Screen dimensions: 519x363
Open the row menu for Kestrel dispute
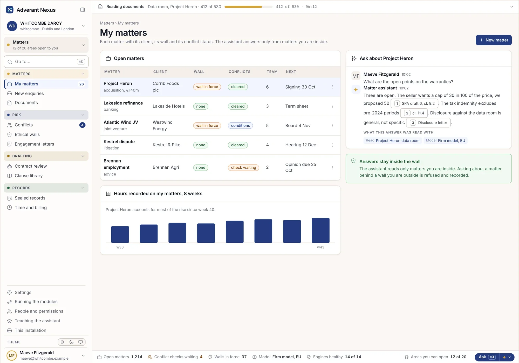pos(333,145)
